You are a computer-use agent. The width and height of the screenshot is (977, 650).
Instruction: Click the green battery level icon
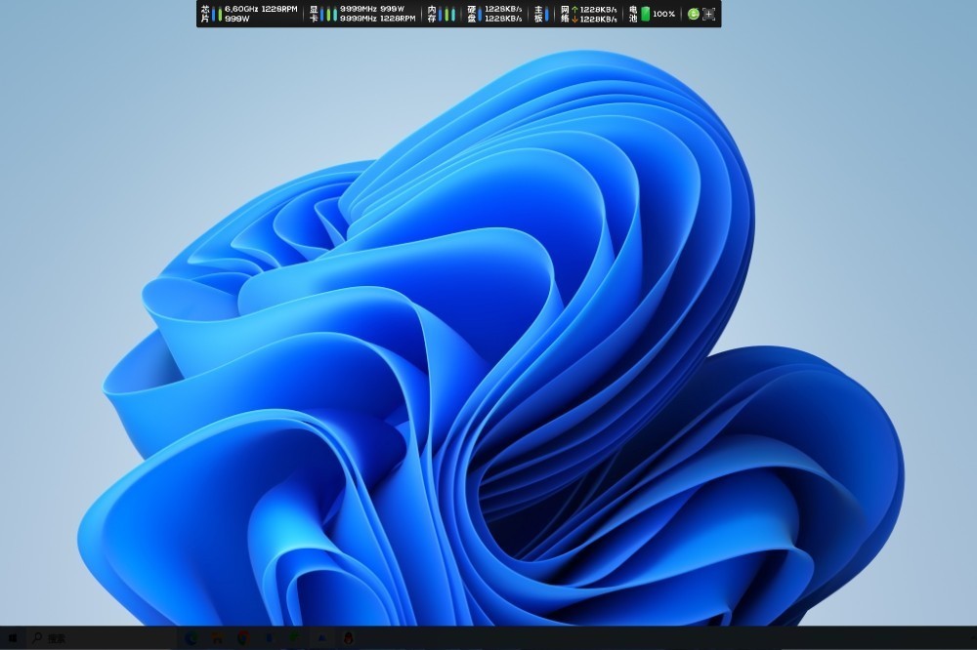click(646, 14)
